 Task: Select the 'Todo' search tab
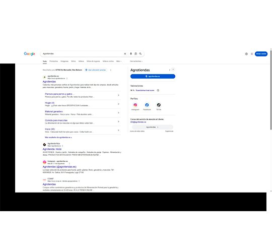[45, 61]
